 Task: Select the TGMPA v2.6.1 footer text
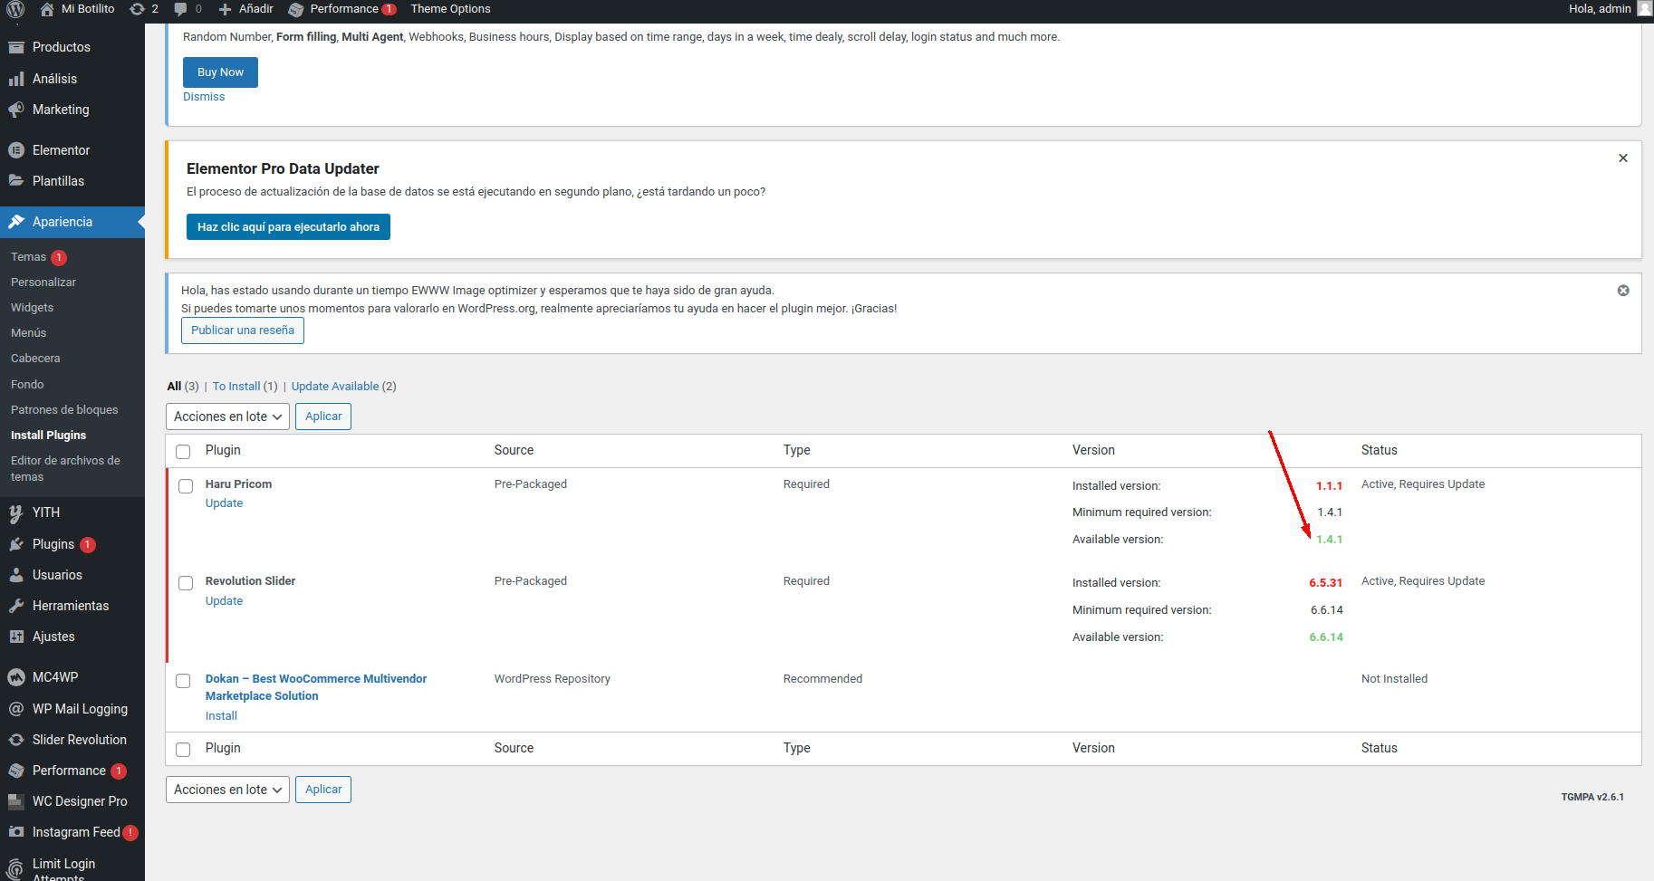pos(1592,798)
